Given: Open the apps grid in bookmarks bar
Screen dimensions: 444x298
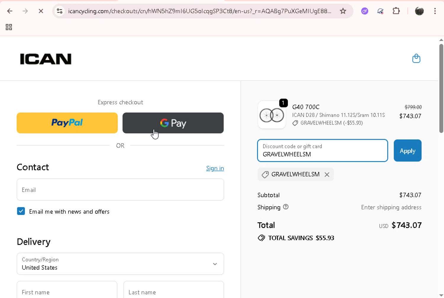Looking at the screenshot, I should tap(9, 27).
